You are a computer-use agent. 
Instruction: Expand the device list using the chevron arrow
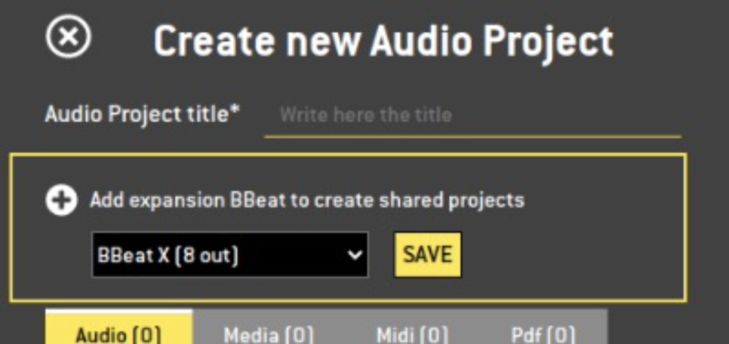coord(354,255)
